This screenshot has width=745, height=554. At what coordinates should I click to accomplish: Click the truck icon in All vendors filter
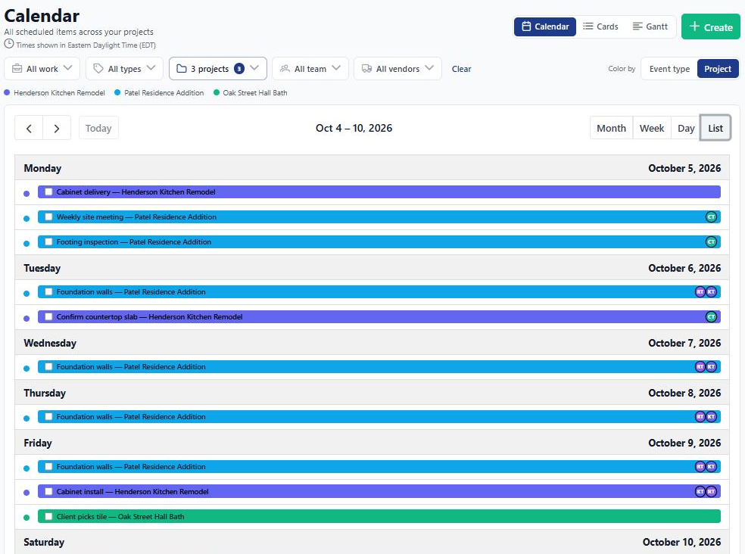(366, 68)
